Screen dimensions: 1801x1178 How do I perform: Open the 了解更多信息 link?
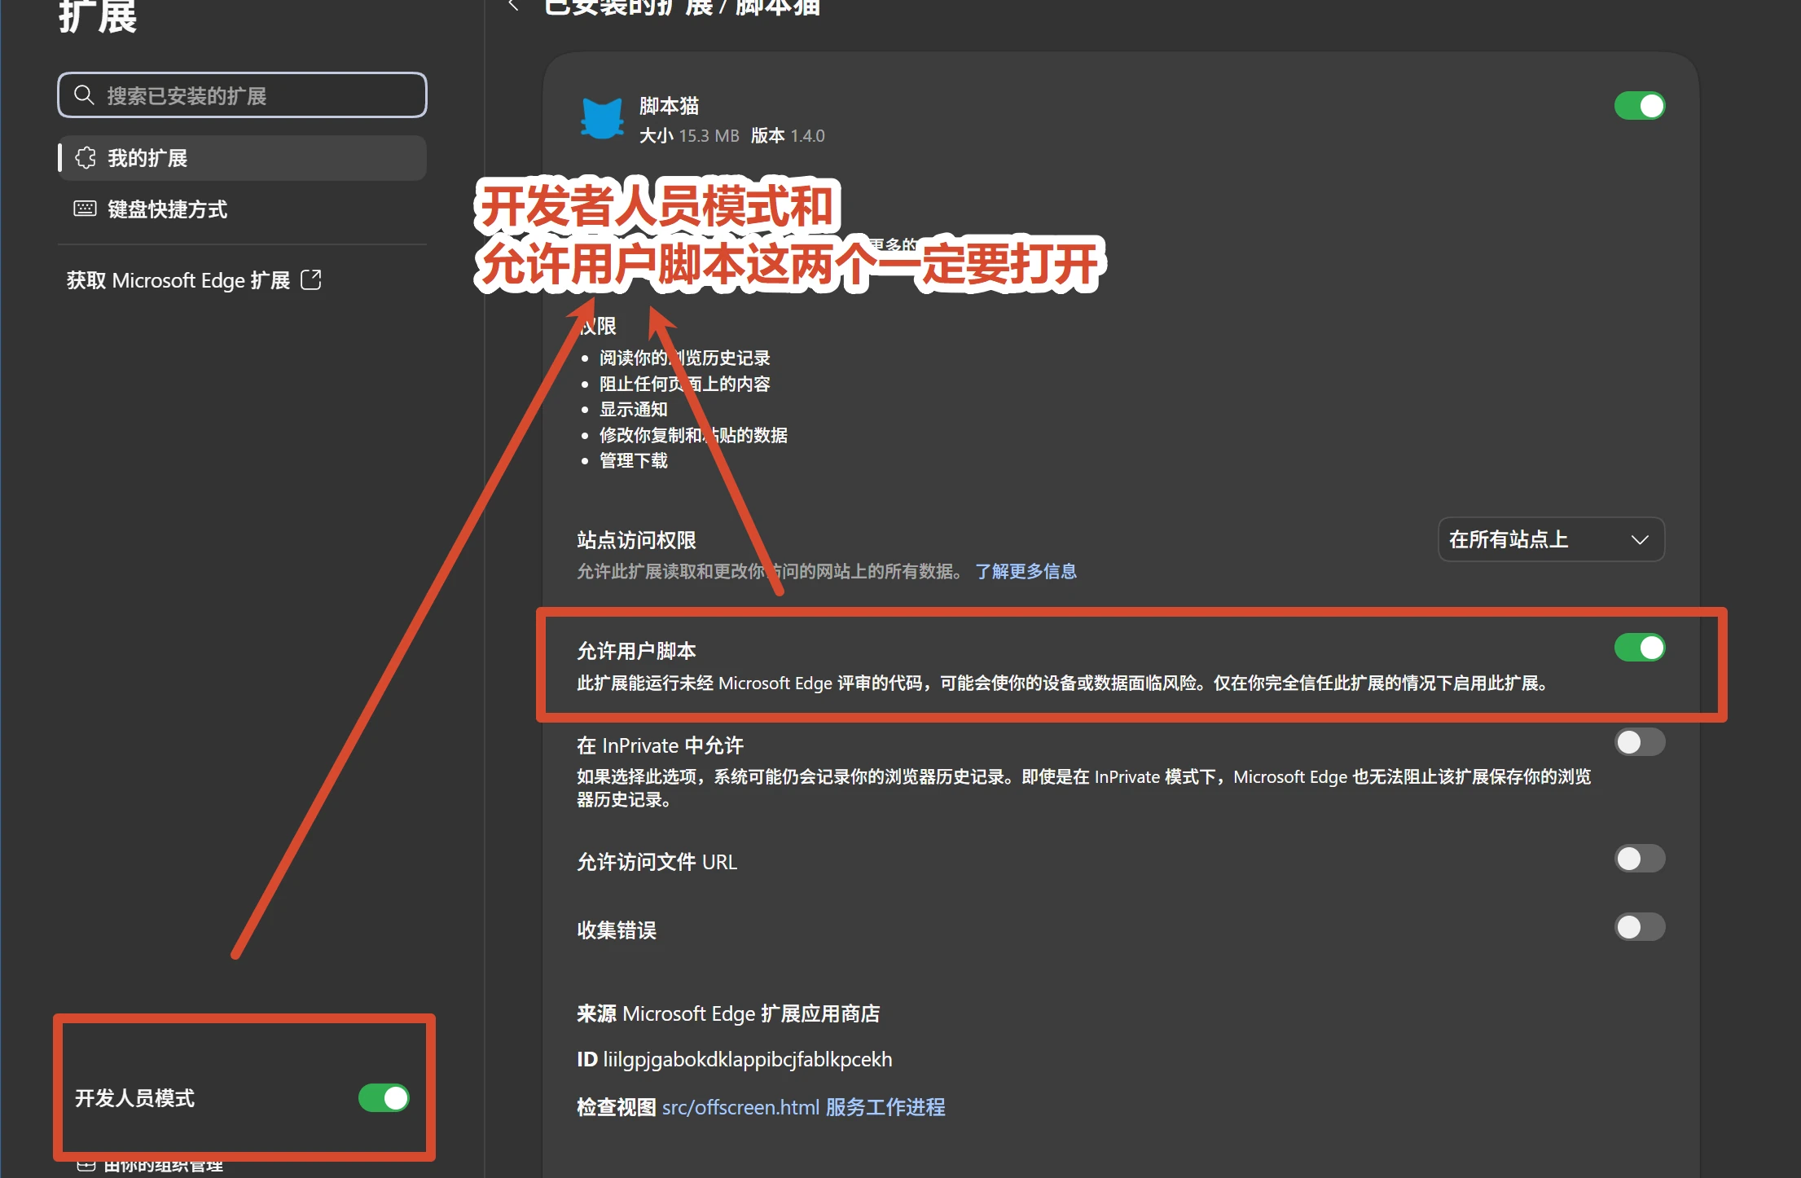click(x=1026, y=571)
